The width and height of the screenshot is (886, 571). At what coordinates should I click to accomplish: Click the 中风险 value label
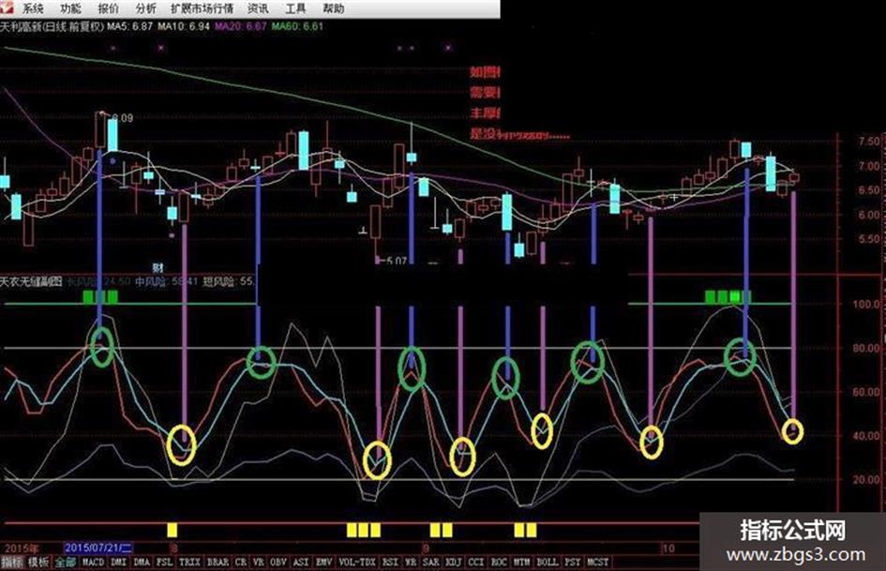pos(166,281)
